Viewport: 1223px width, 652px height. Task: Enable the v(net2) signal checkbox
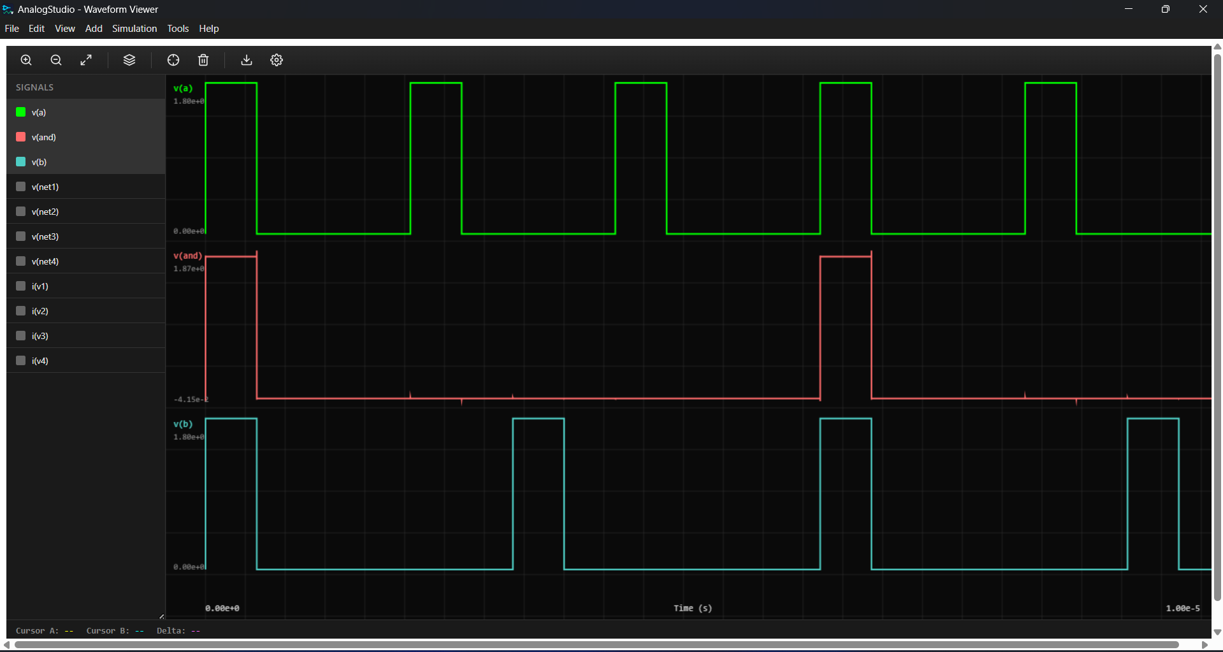click(21, 212)
